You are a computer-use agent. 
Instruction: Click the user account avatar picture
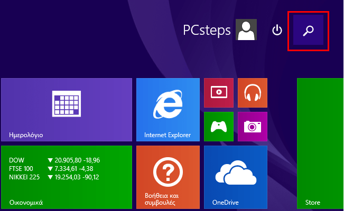pyautogui.click(x=246, y=31)
